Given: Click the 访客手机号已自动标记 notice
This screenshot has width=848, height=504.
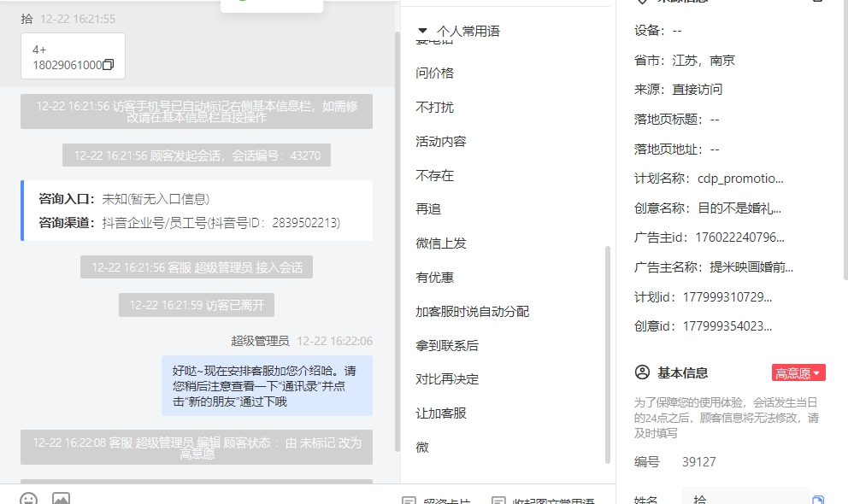Looking at the screenshot, I should point(197,111).
